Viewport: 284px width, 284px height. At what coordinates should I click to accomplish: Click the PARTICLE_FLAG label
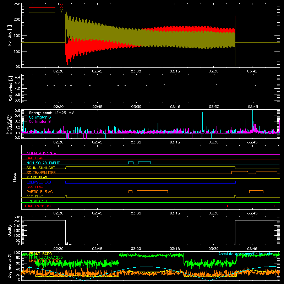click(x=40, y=191)
